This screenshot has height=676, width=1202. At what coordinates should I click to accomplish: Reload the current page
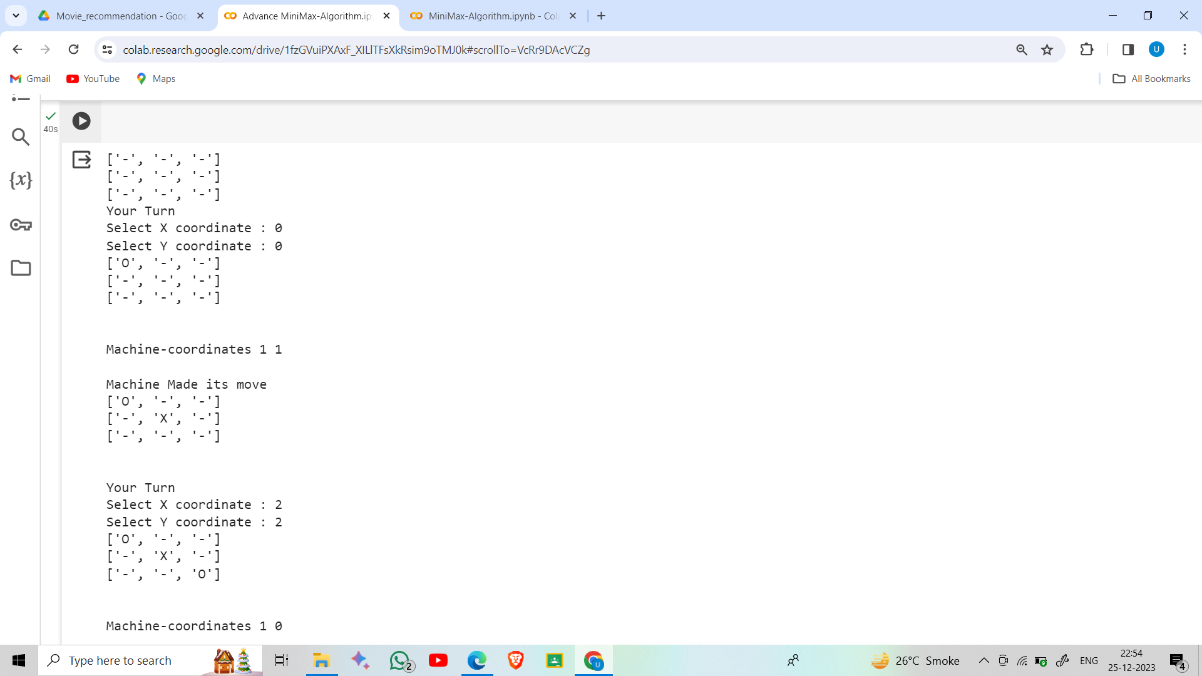(73, 49)
